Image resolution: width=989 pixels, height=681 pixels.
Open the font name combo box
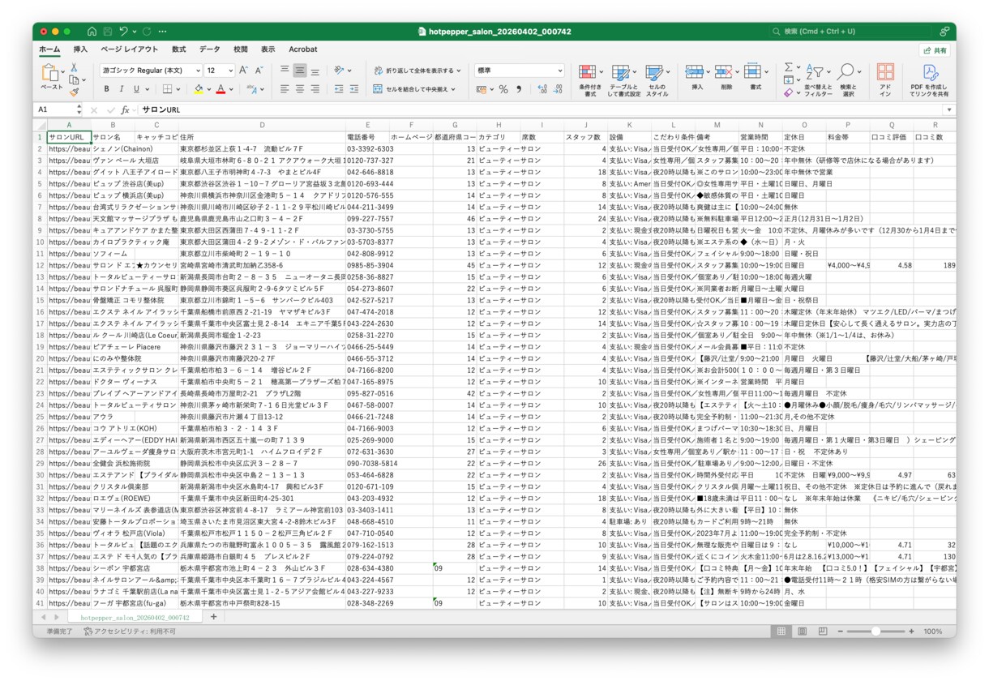pyautogui.click(x=150, y=71)
